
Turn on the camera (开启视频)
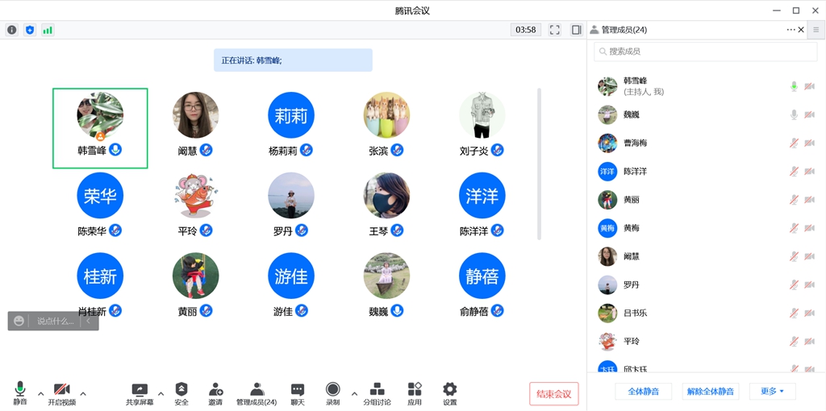(61, 392)
